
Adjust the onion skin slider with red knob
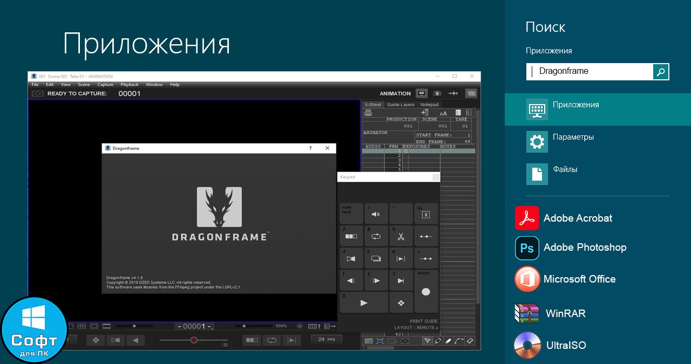coord(194,340)
